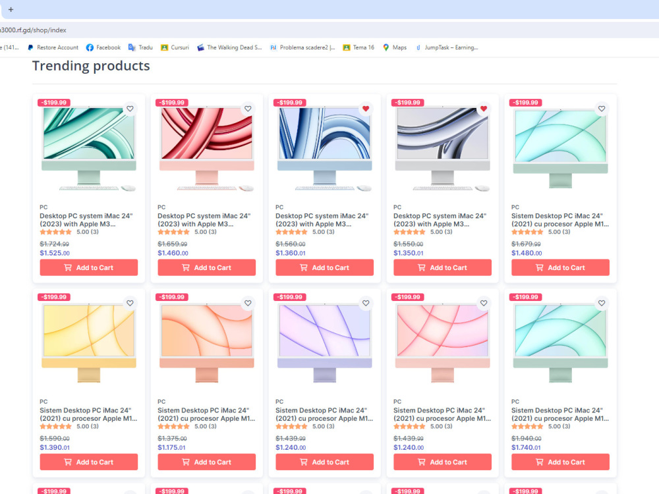Add the $1,175.01 iMac to the cart
659x494 pixels.
point(206,462)
